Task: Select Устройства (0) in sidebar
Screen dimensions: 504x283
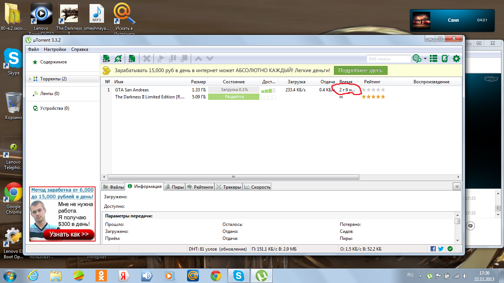Action: click(x=55, y=108)
